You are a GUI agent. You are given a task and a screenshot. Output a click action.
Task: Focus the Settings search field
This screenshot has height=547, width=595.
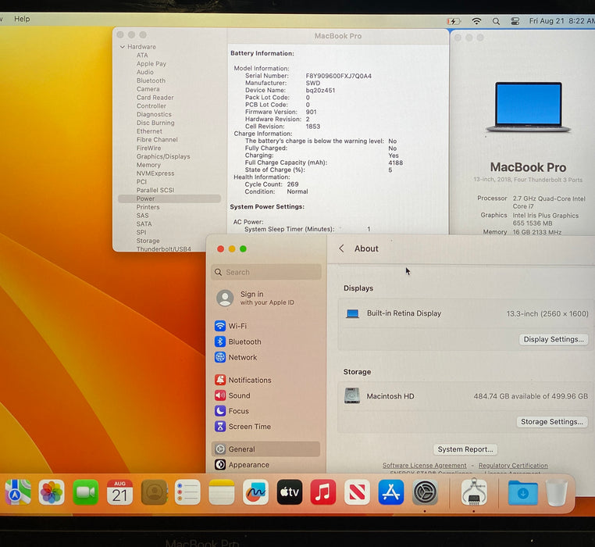coord(266,272)
